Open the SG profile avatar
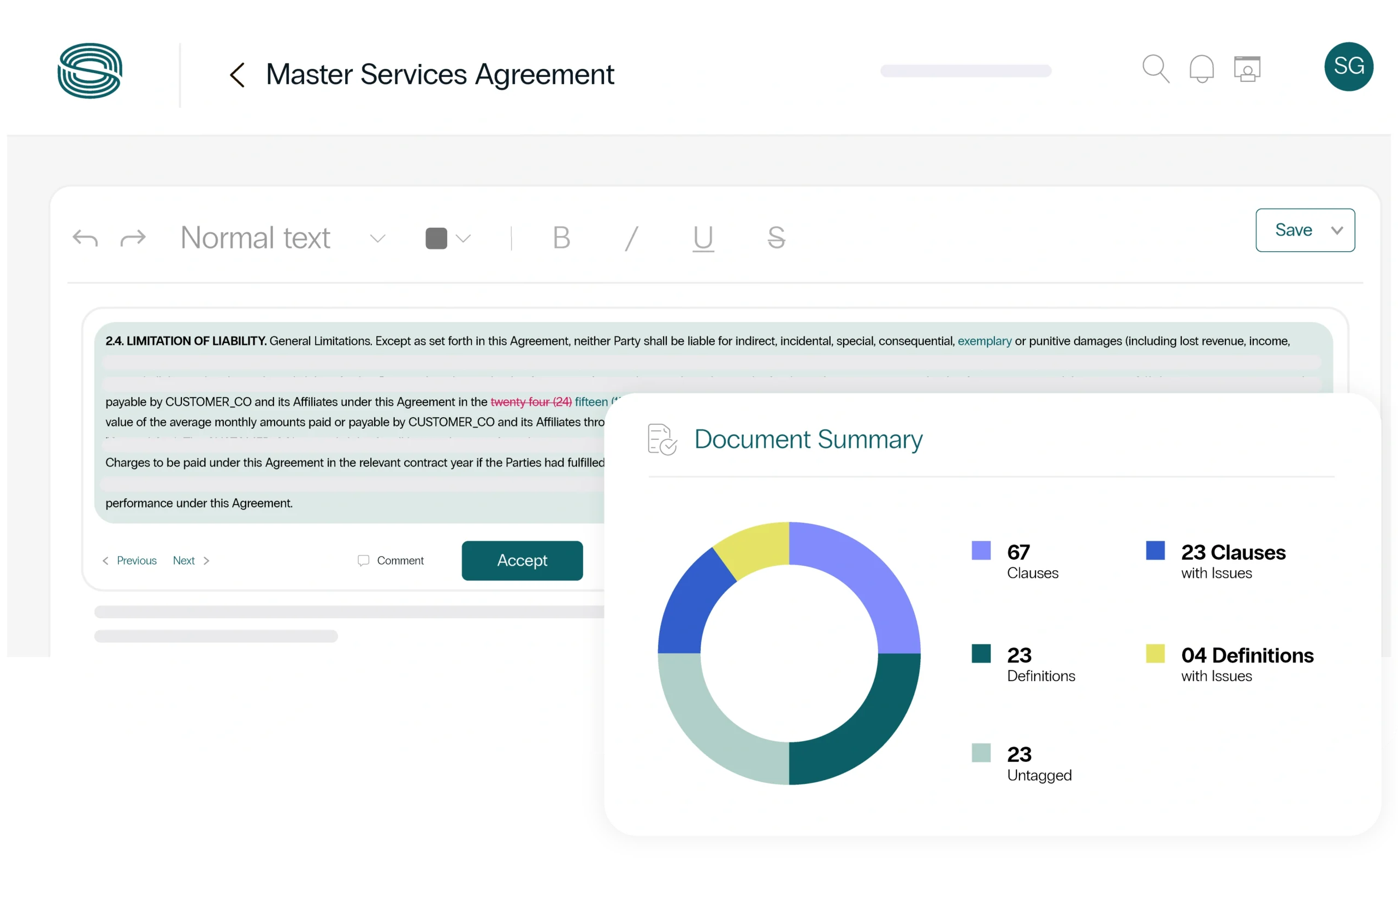Image resolution: width=1398 pixels, height=916 pixels. [1349, 67]
